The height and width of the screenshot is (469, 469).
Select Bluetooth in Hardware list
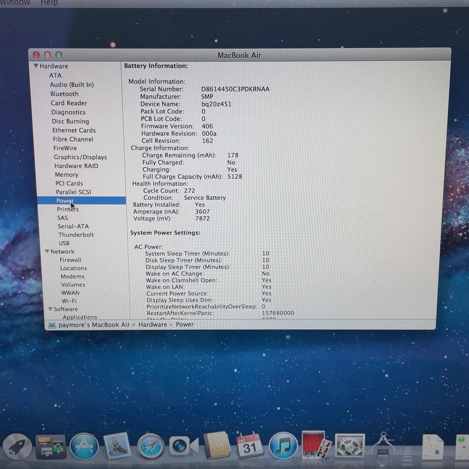64,94
